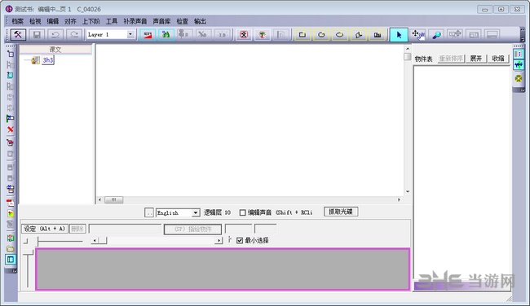Viewport: 530px width, 306px height.
Task: Open the 编辑 menu
Action: point(53,21)
